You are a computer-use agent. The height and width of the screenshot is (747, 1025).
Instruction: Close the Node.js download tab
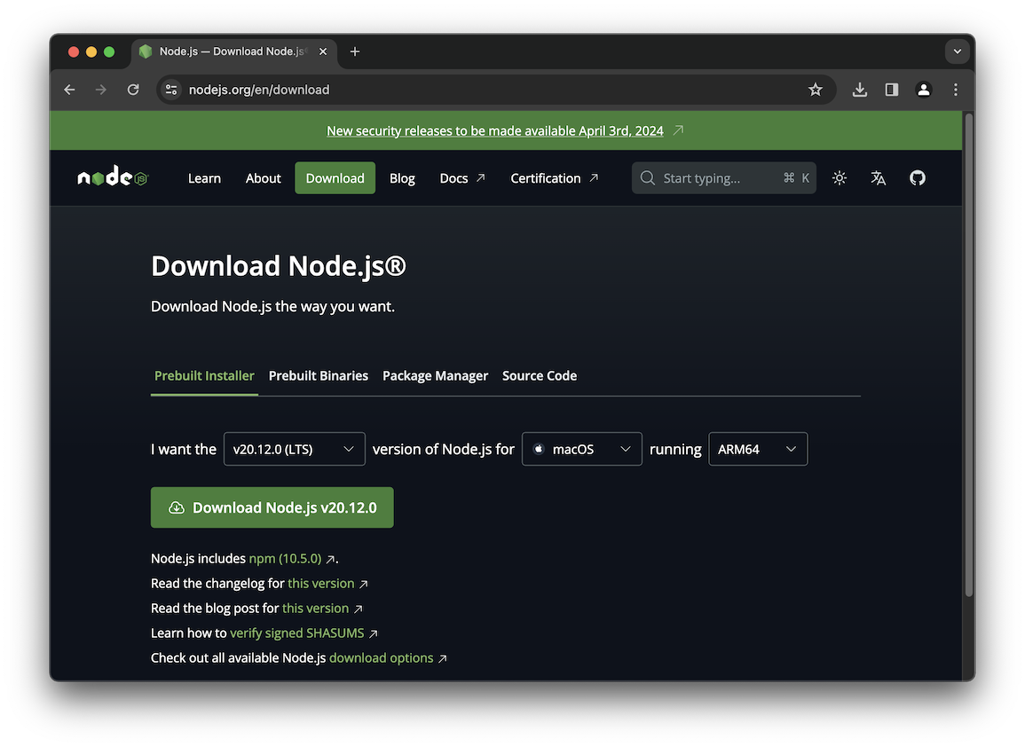click(323, 51)
